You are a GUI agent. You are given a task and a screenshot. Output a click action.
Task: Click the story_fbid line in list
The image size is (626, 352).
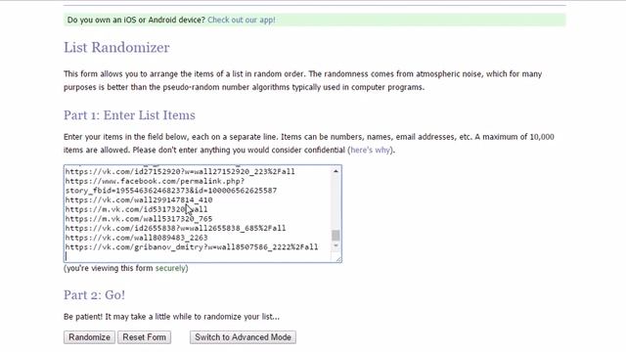point(171,191)
